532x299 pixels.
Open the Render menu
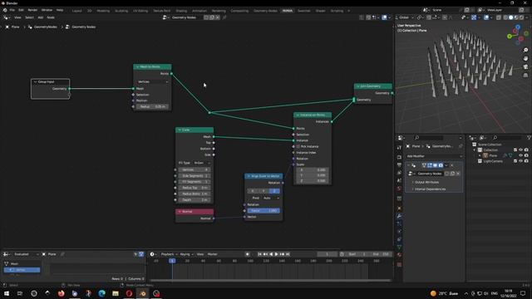point(32,10)
